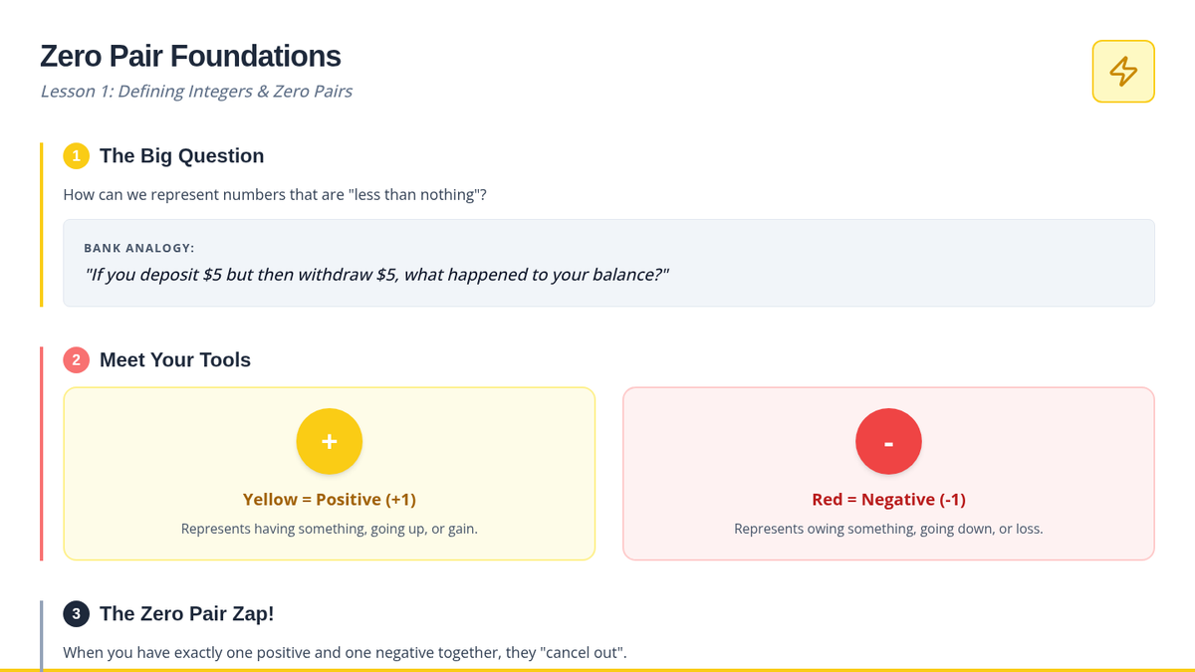Click the yellow progress bar at bottom
The image size is (1195, 672).
[x=597, y=670]
